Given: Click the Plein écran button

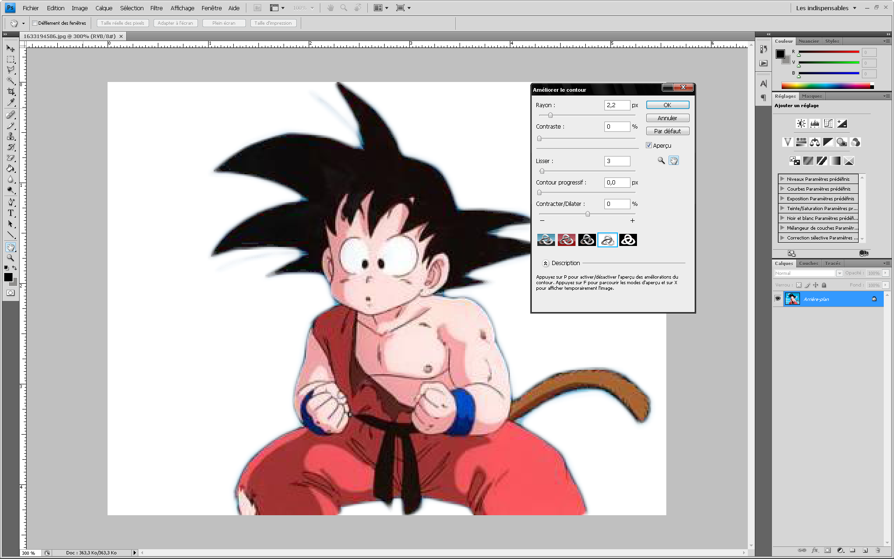Looking at the screenshot, I should click(224, 23).
